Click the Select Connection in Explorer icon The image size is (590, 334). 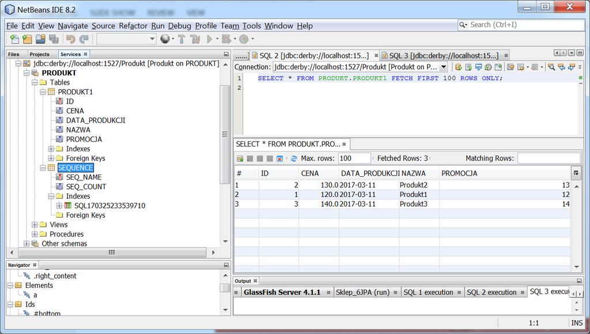click(x=479, y=67)
